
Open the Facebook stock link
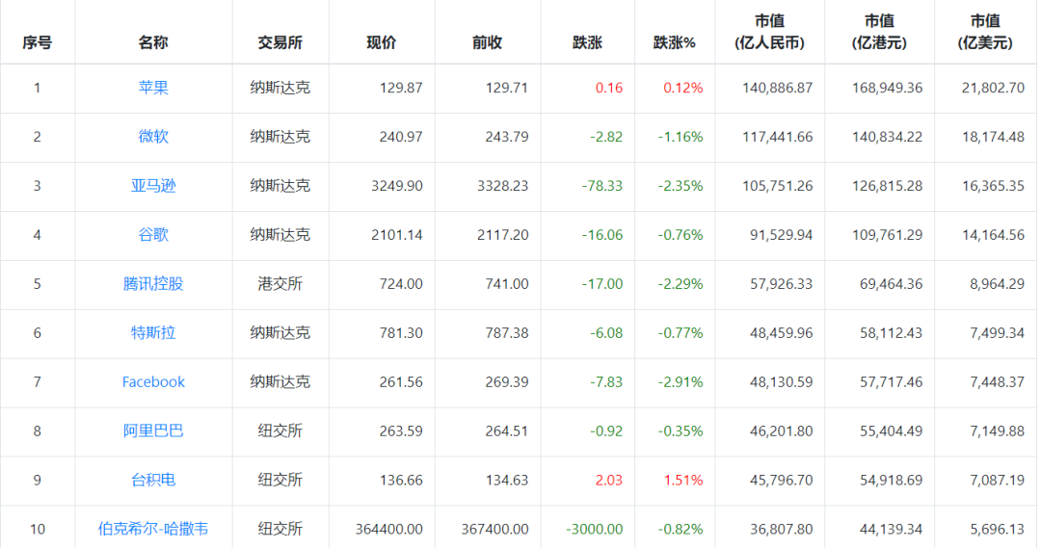(x=153, y=382)
